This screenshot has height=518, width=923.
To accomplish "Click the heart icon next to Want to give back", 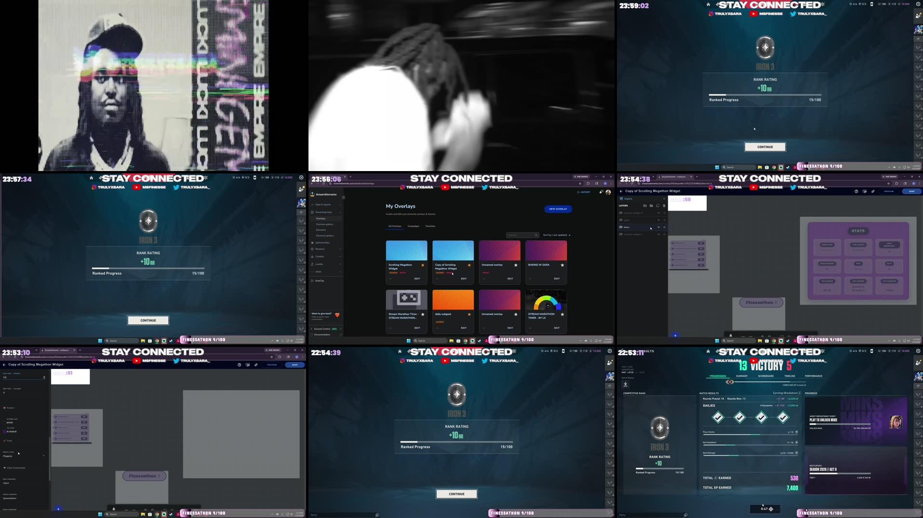I will coord(337,315).
